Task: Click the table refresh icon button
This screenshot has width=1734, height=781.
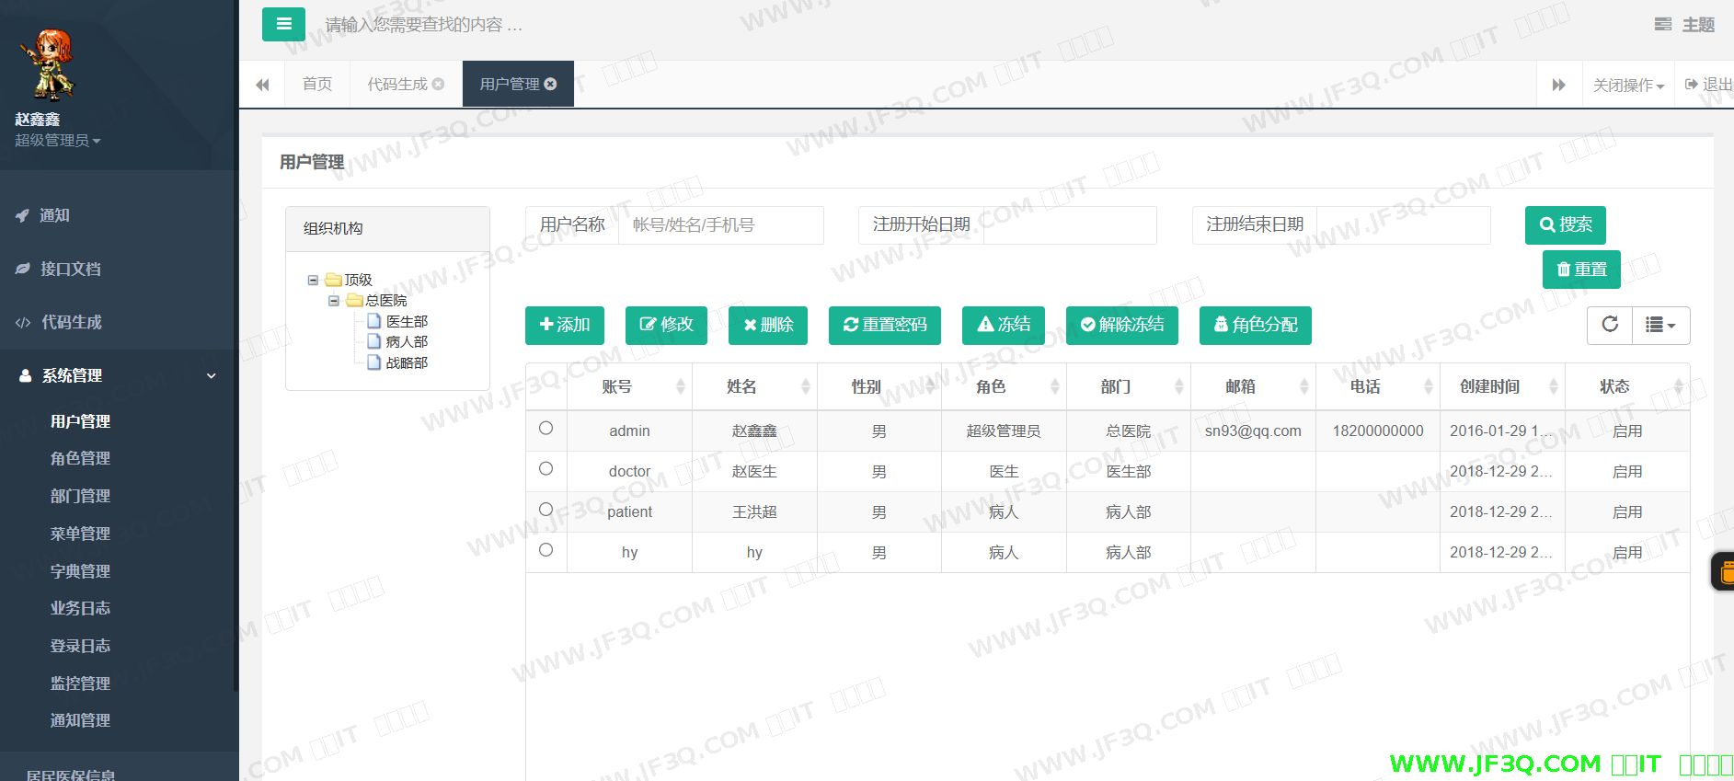Action: 1610,325
